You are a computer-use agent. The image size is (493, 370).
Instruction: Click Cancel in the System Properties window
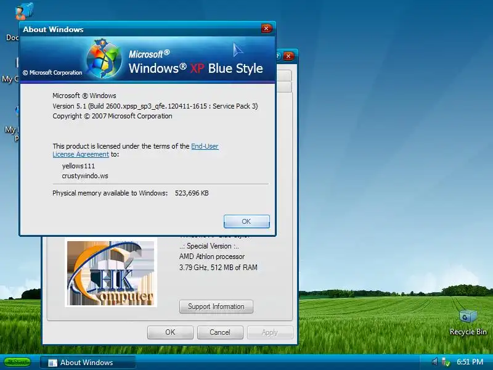(x=220, y=332)
